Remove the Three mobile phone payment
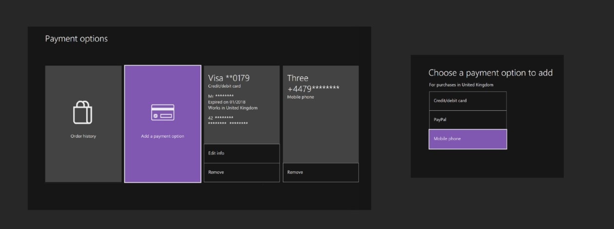The width and height of the screenshot is (614, 229). click(x=320, y=173)
